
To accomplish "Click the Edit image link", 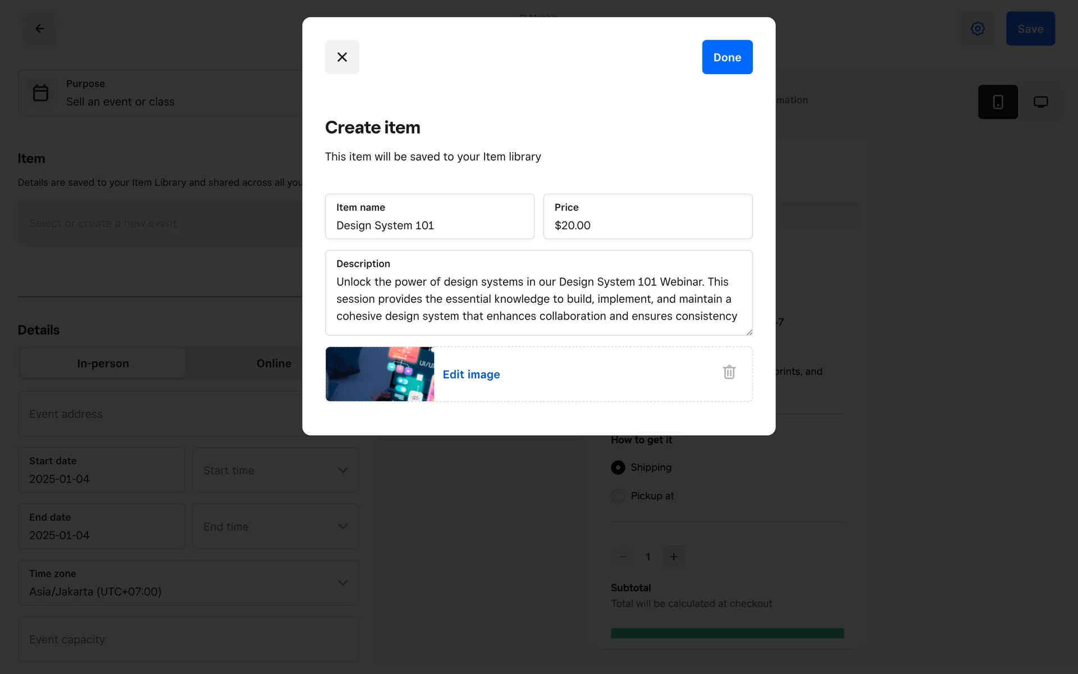I will point(471,374).
